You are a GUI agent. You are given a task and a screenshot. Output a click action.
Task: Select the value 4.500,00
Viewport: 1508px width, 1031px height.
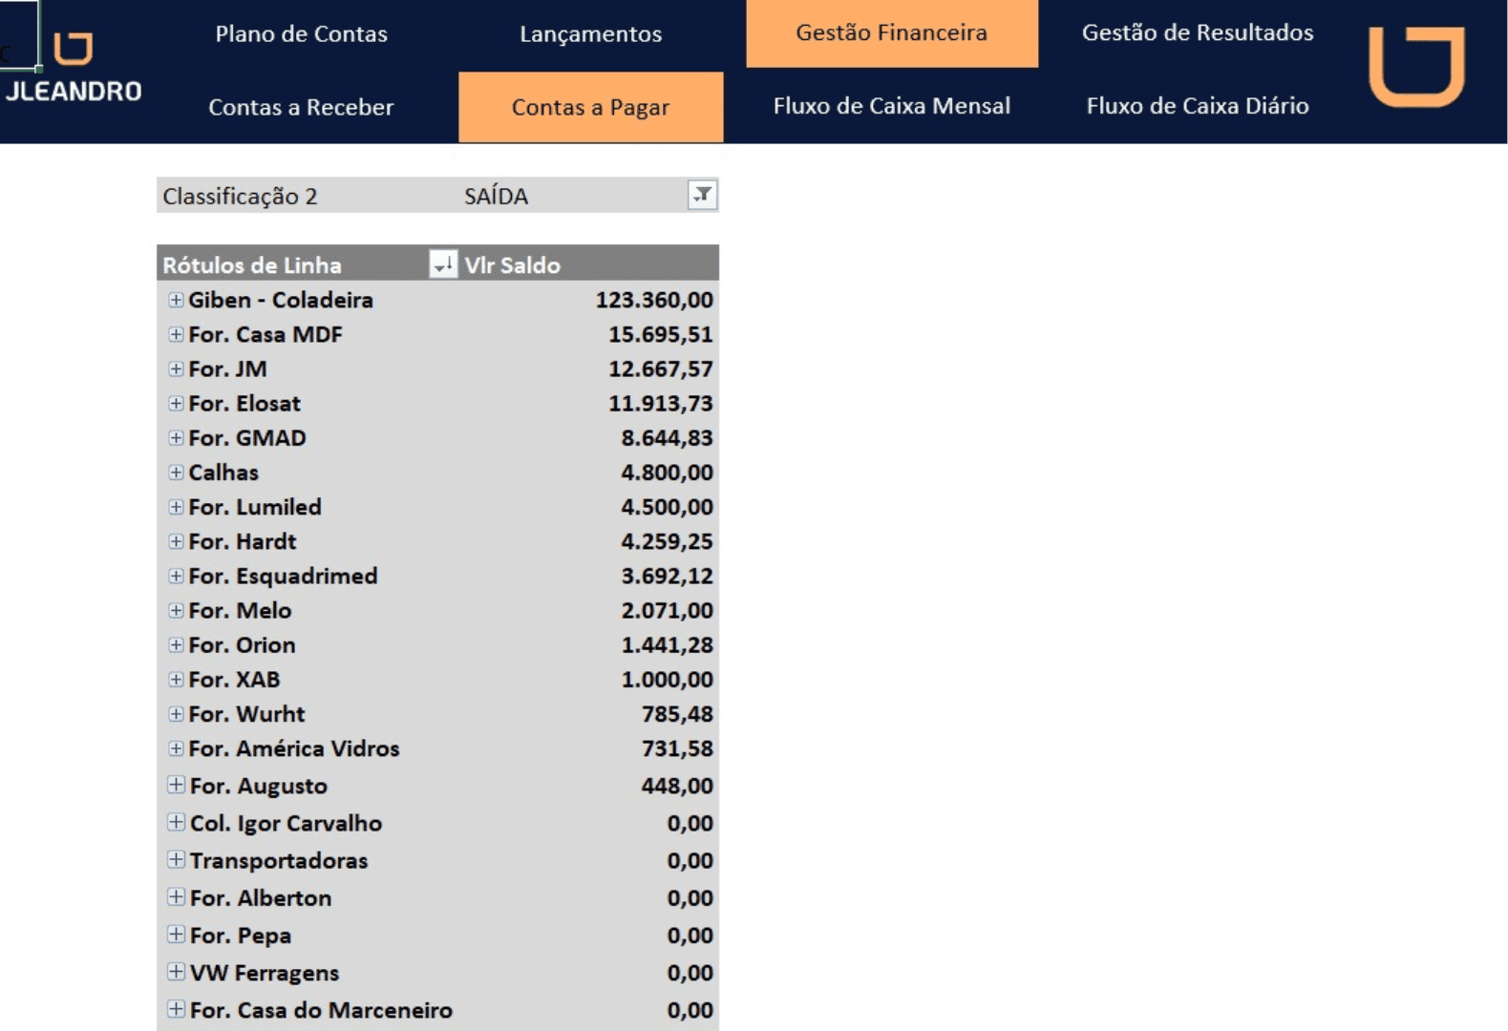click(667, 507)
